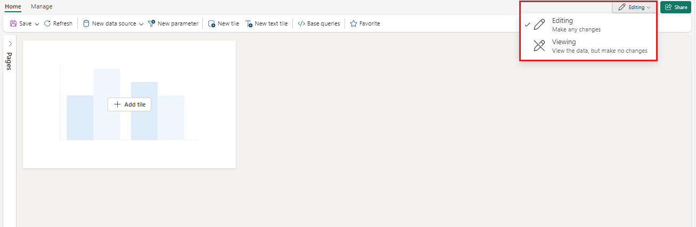Expand the New data source dropdown arrow
This screenshot has height=227, width=696.
coord(141,24)
